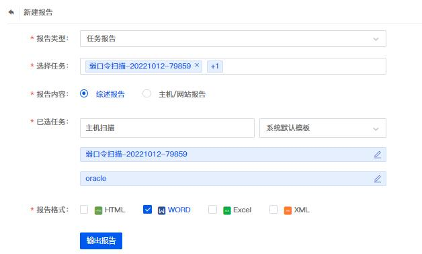
Task: Select the 主机/网站报告 radio option
Action: (146, 93)
